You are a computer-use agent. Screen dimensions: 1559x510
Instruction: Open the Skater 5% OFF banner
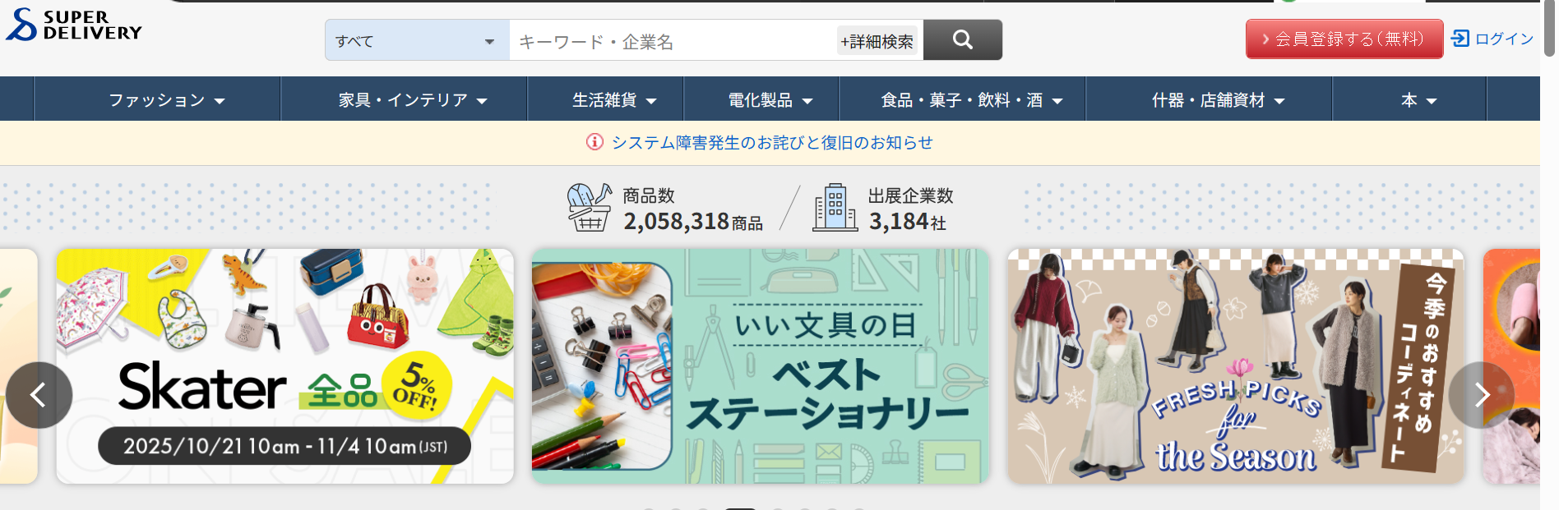tap(285, 366)
